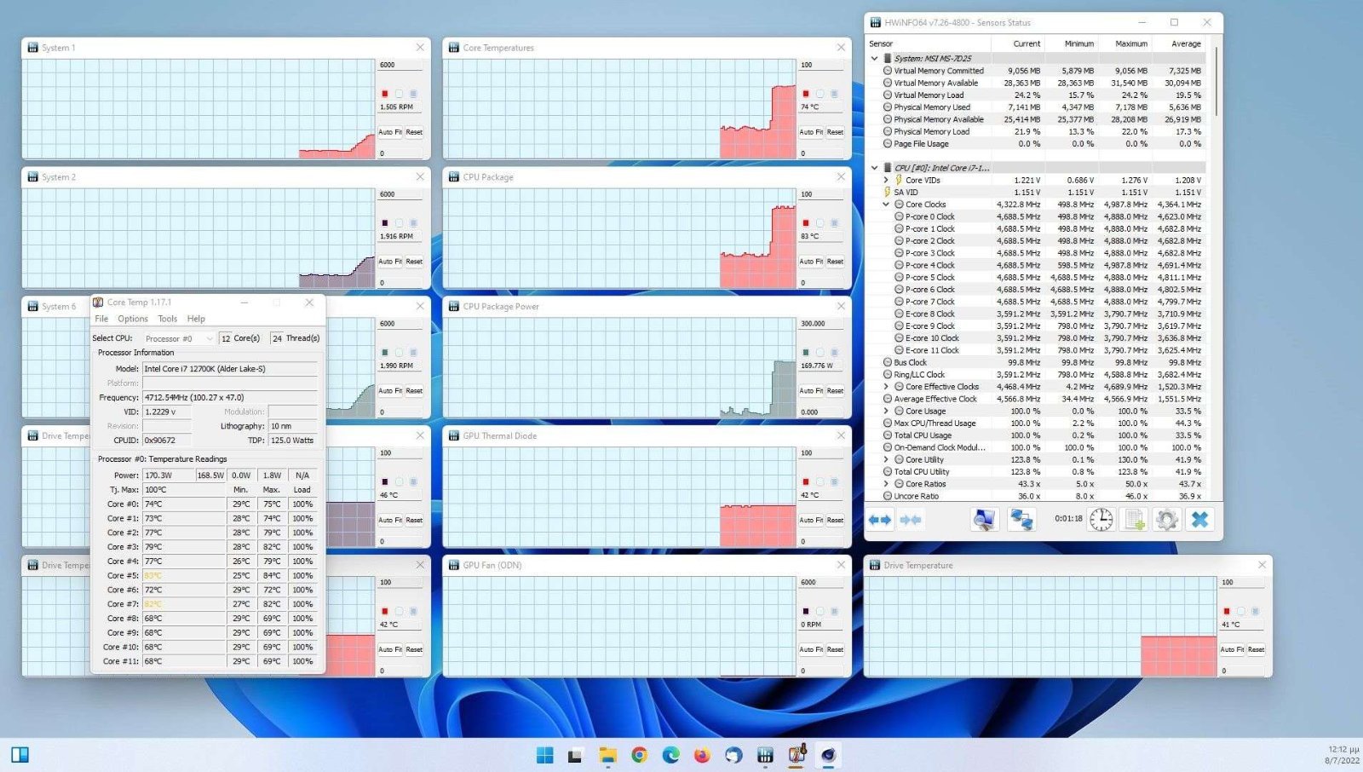Image resolution: width=1363 pixels, height=772 pixels.
Task: Open the Widgets icon on taskbar left
Action: click(x=20, y=755)
